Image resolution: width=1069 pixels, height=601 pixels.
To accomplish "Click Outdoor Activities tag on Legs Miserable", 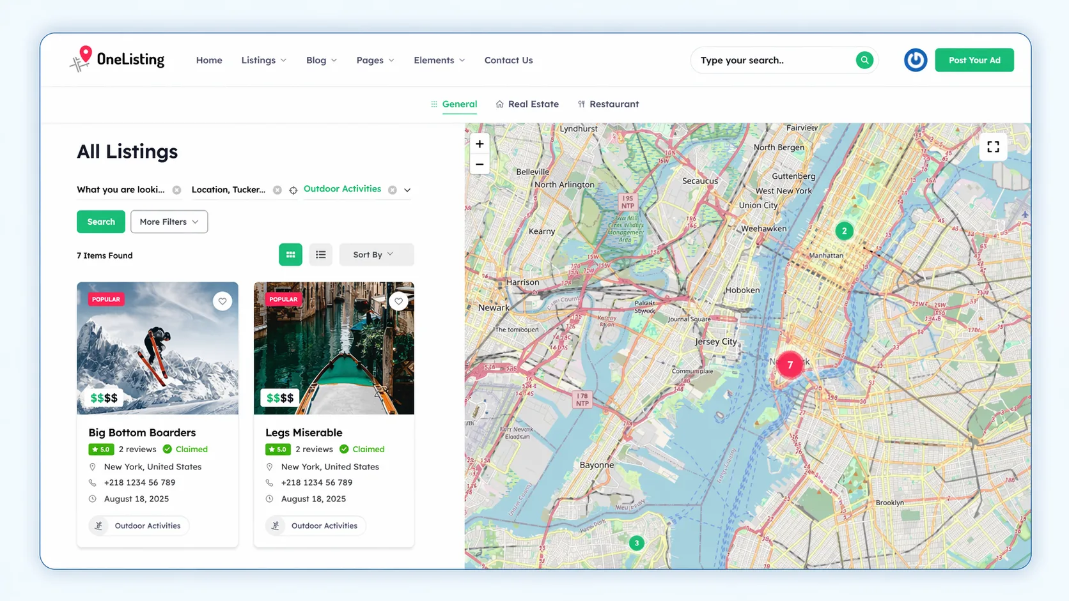I will 316,526.
